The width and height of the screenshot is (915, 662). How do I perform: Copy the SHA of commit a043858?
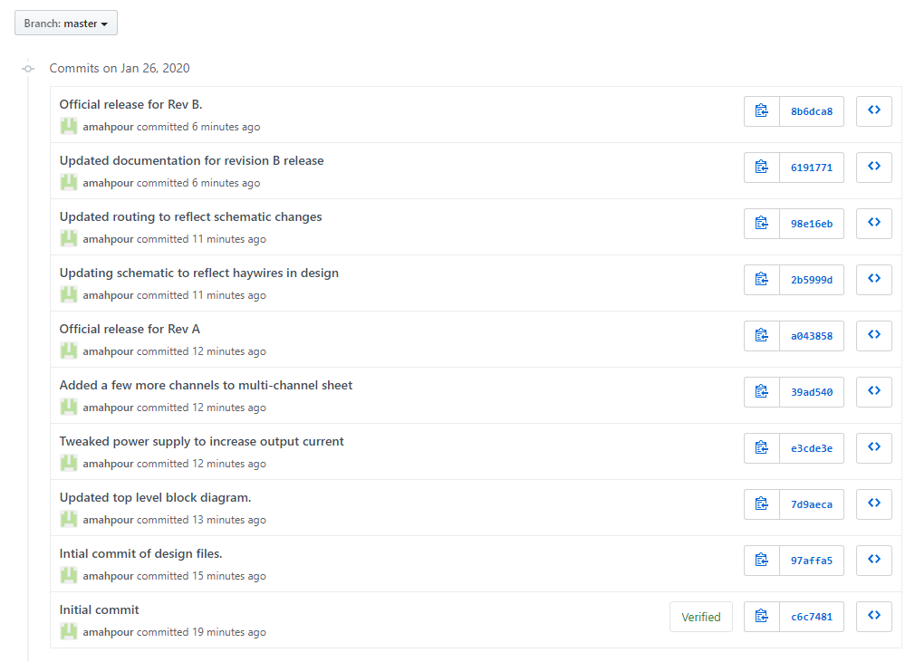click(x=761, y=336)
